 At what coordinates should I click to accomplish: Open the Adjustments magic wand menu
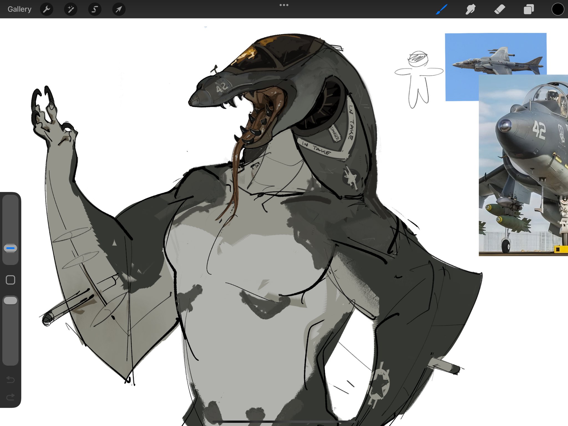pyautogui.click(x=71, y=9)
